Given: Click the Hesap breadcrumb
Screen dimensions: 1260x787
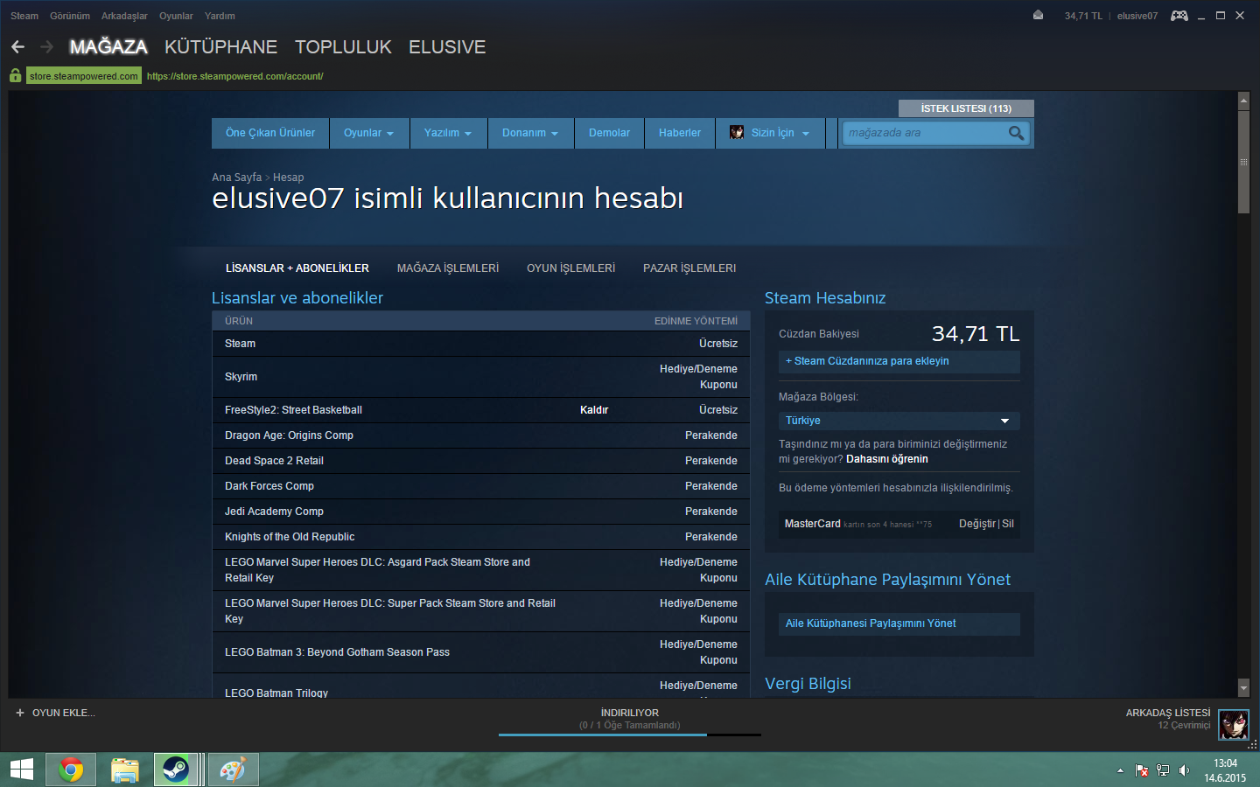Looking at the screenshot, I should 288,178.
